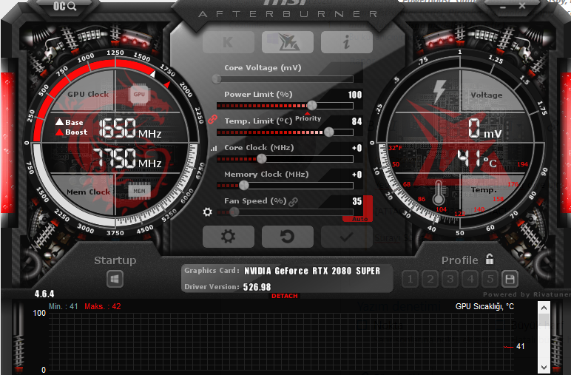Screen dimensions: 571x375
Task: Open settings with the gear button
Action: point(229,237)
